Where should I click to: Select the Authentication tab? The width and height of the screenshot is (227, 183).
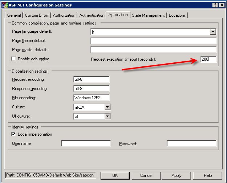coord(92,15)
